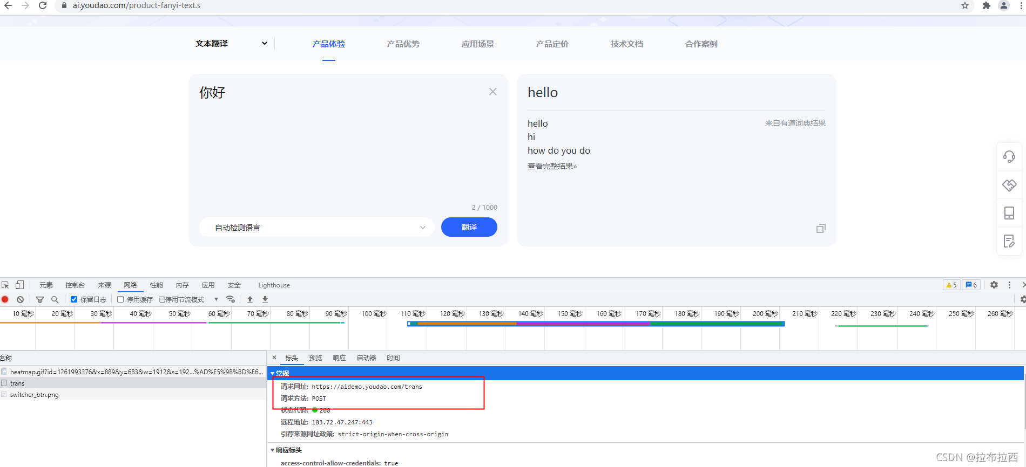
Task: Focus the browser address bar URL
Action: [137, 5]
